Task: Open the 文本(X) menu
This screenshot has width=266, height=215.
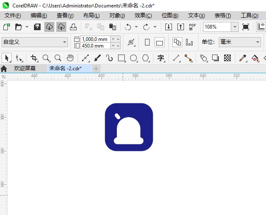Action: click(x=196, y=16)
